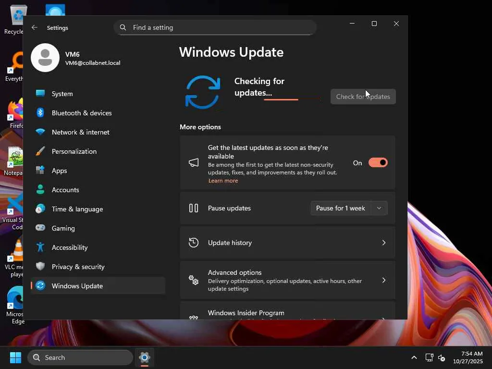Click the large blue update sync arrows

pos(203,92)
